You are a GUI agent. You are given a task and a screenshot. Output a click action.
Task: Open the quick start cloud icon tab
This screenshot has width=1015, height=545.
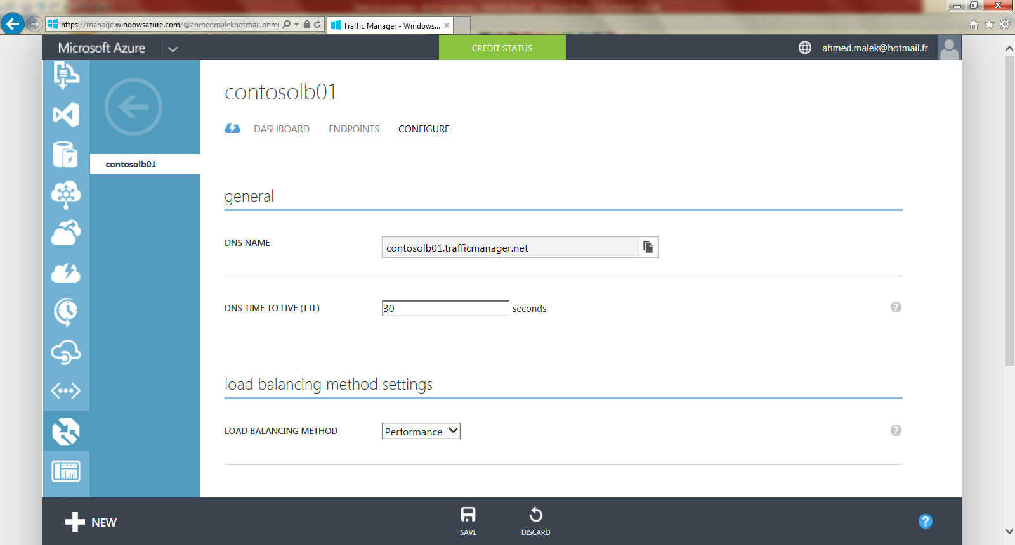point(233,129)
